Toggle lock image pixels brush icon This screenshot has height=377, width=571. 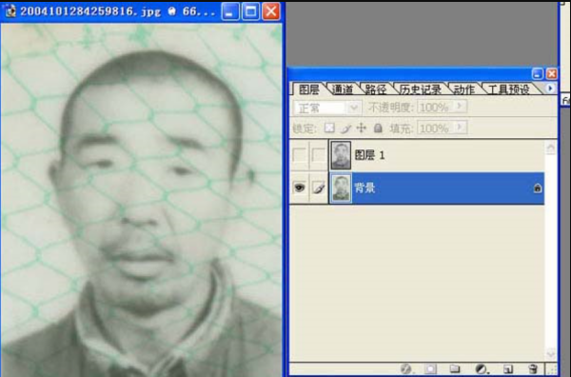coord(345,128)
